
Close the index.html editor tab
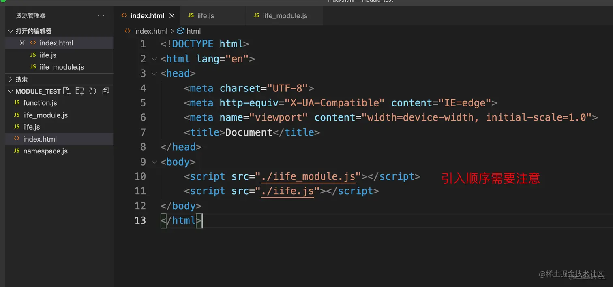tap(172, 16)
